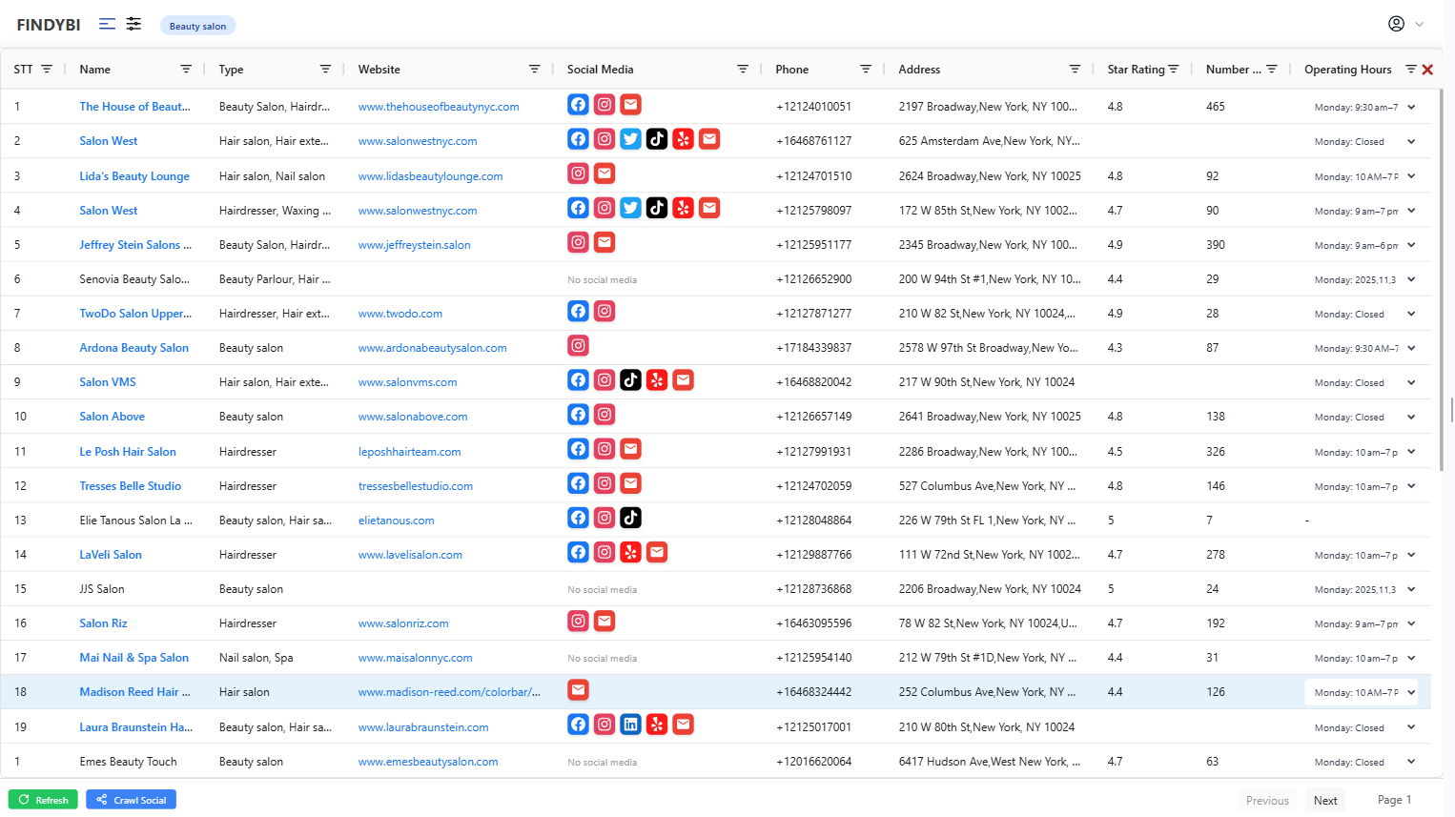The height and width of the screenshot is (817, 1455).
Task: Open Instagram icon in TwoDo Salon row
Action: pos(605,311)
